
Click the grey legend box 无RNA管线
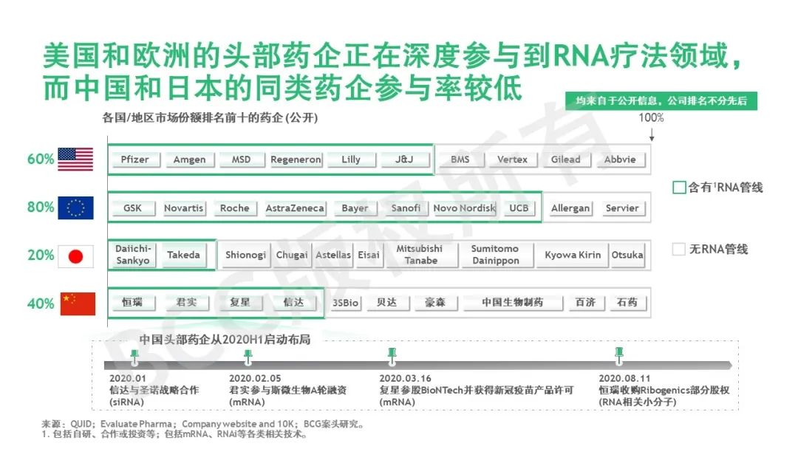pos(678,249)
